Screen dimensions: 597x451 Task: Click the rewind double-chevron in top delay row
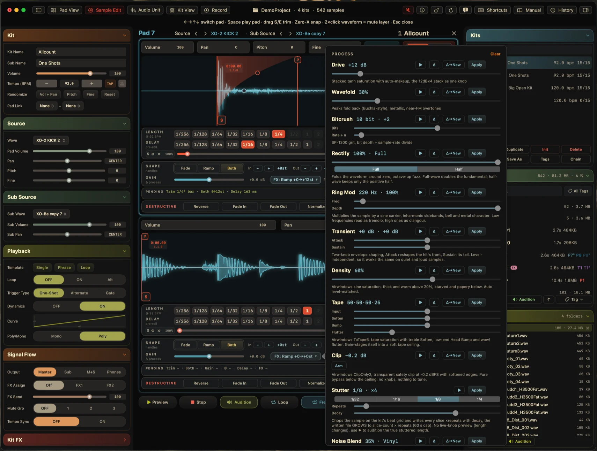click(x=153, y=154)
